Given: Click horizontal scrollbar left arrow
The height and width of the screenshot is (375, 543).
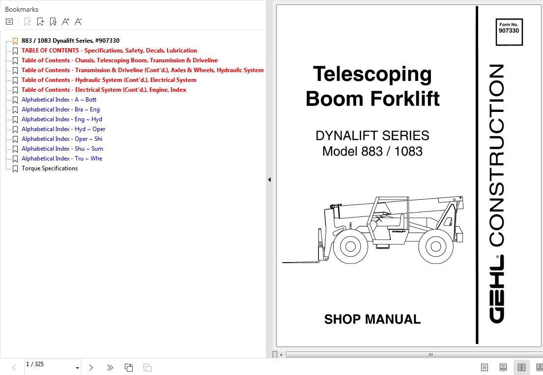Looking at the screenshot, I should click(x=281, y=355).
